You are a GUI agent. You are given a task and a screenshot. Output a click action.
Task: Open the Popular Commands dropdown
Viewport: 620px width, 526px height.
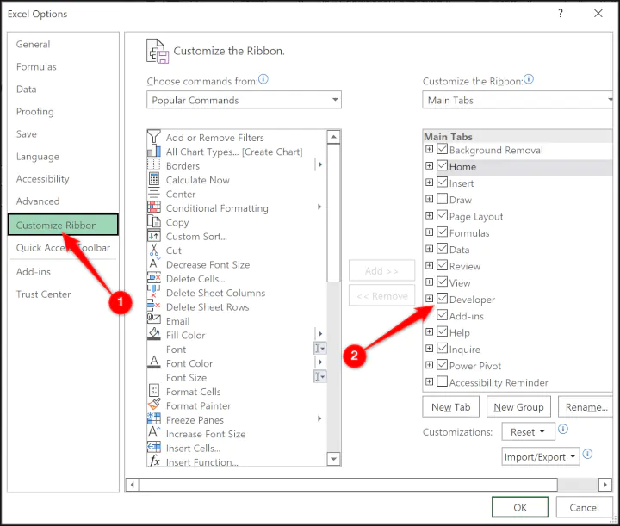click(x=244, y=100)
